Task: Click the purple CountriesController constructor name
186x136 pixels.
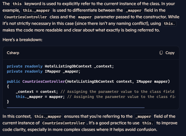Action: click(44, 81)
